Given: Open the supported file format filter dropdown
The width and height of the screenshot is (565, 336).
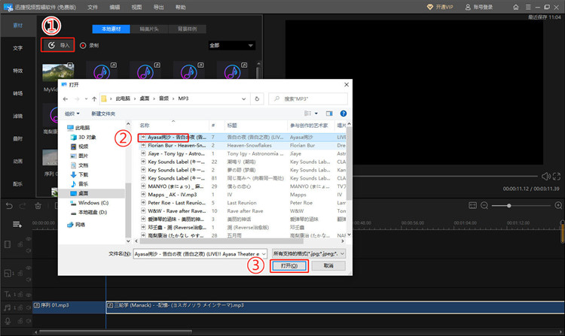Looking at the screenshot, I should tap(309, 254).
